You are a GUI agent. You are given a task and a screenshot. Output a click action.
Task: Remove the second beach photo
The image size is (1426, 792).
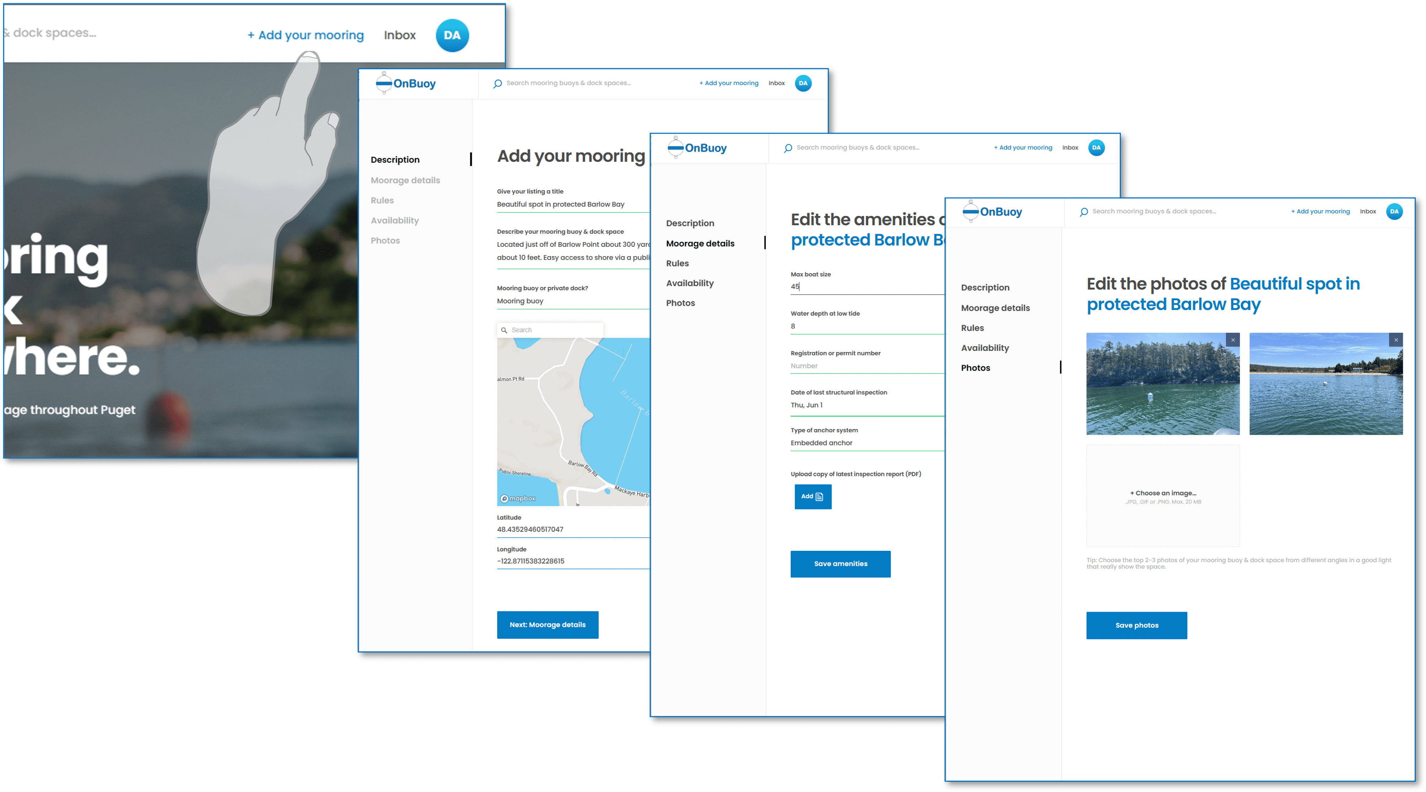[x=1395, y=340]
